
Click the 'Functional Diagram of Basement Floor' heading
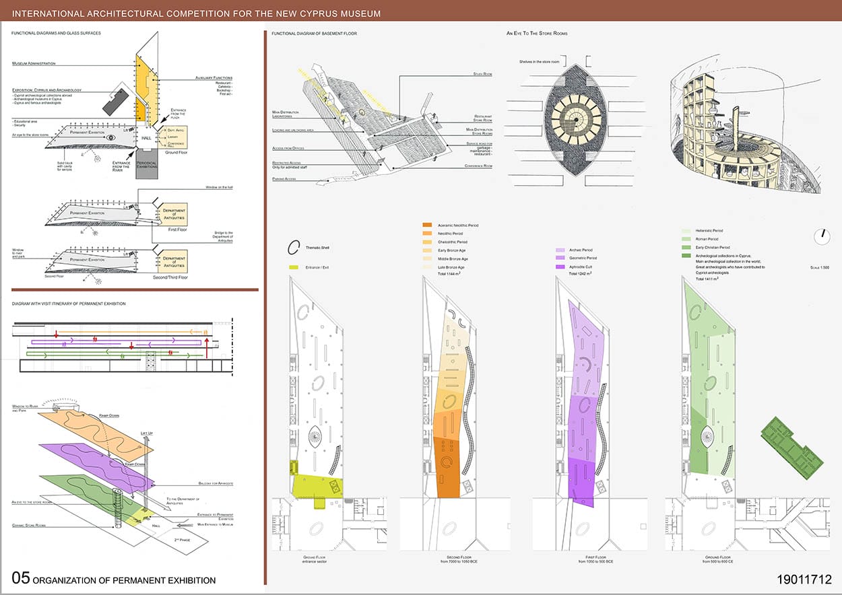[314, 33]
